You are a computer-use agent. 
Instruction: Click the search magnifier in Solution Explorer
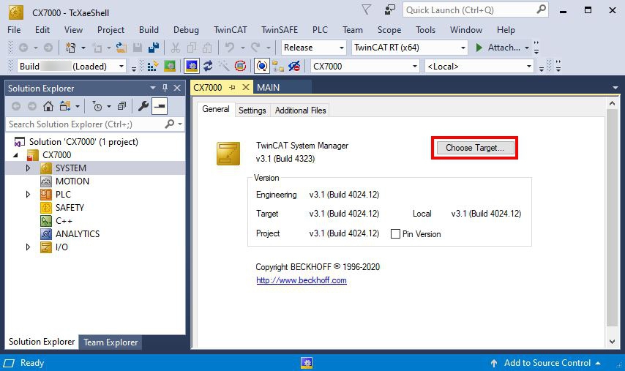click(x=169, y=124)
